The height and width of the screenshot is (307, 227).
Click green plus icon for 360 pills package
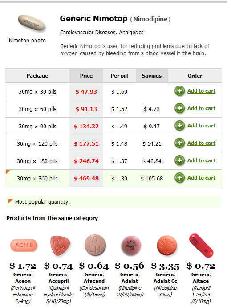click(x=179, y=178)
